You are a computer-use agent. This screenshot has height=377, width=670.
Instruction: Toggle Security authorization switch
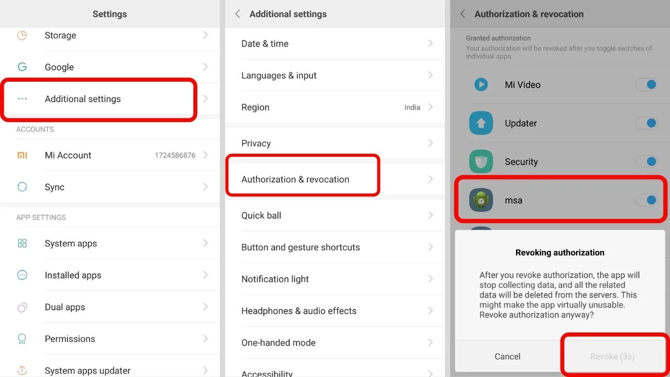tap(646, 162)
